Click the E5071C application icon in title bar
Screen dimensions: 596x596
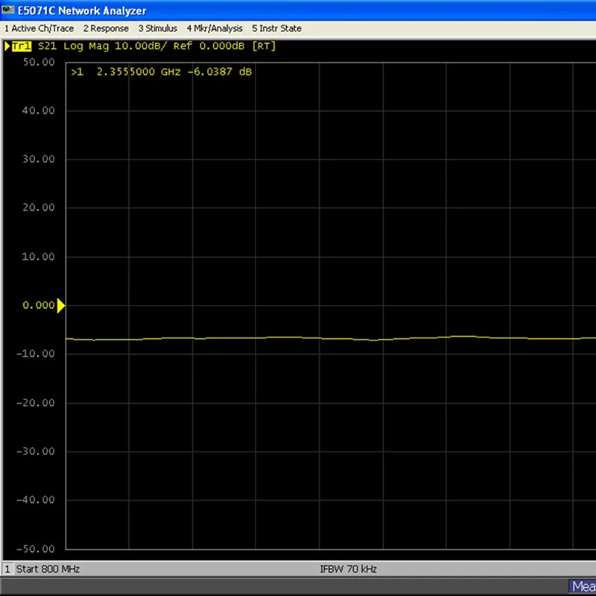click(8, 10)
